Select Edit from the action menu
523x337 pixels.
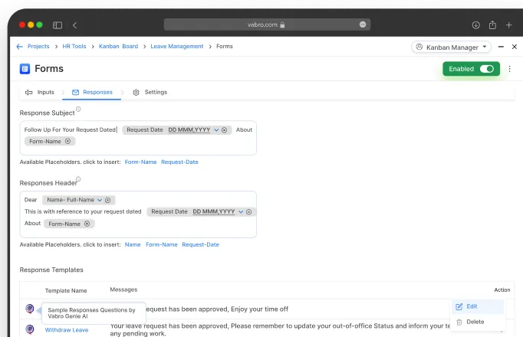pyautogui.click(x=471, y=306)
